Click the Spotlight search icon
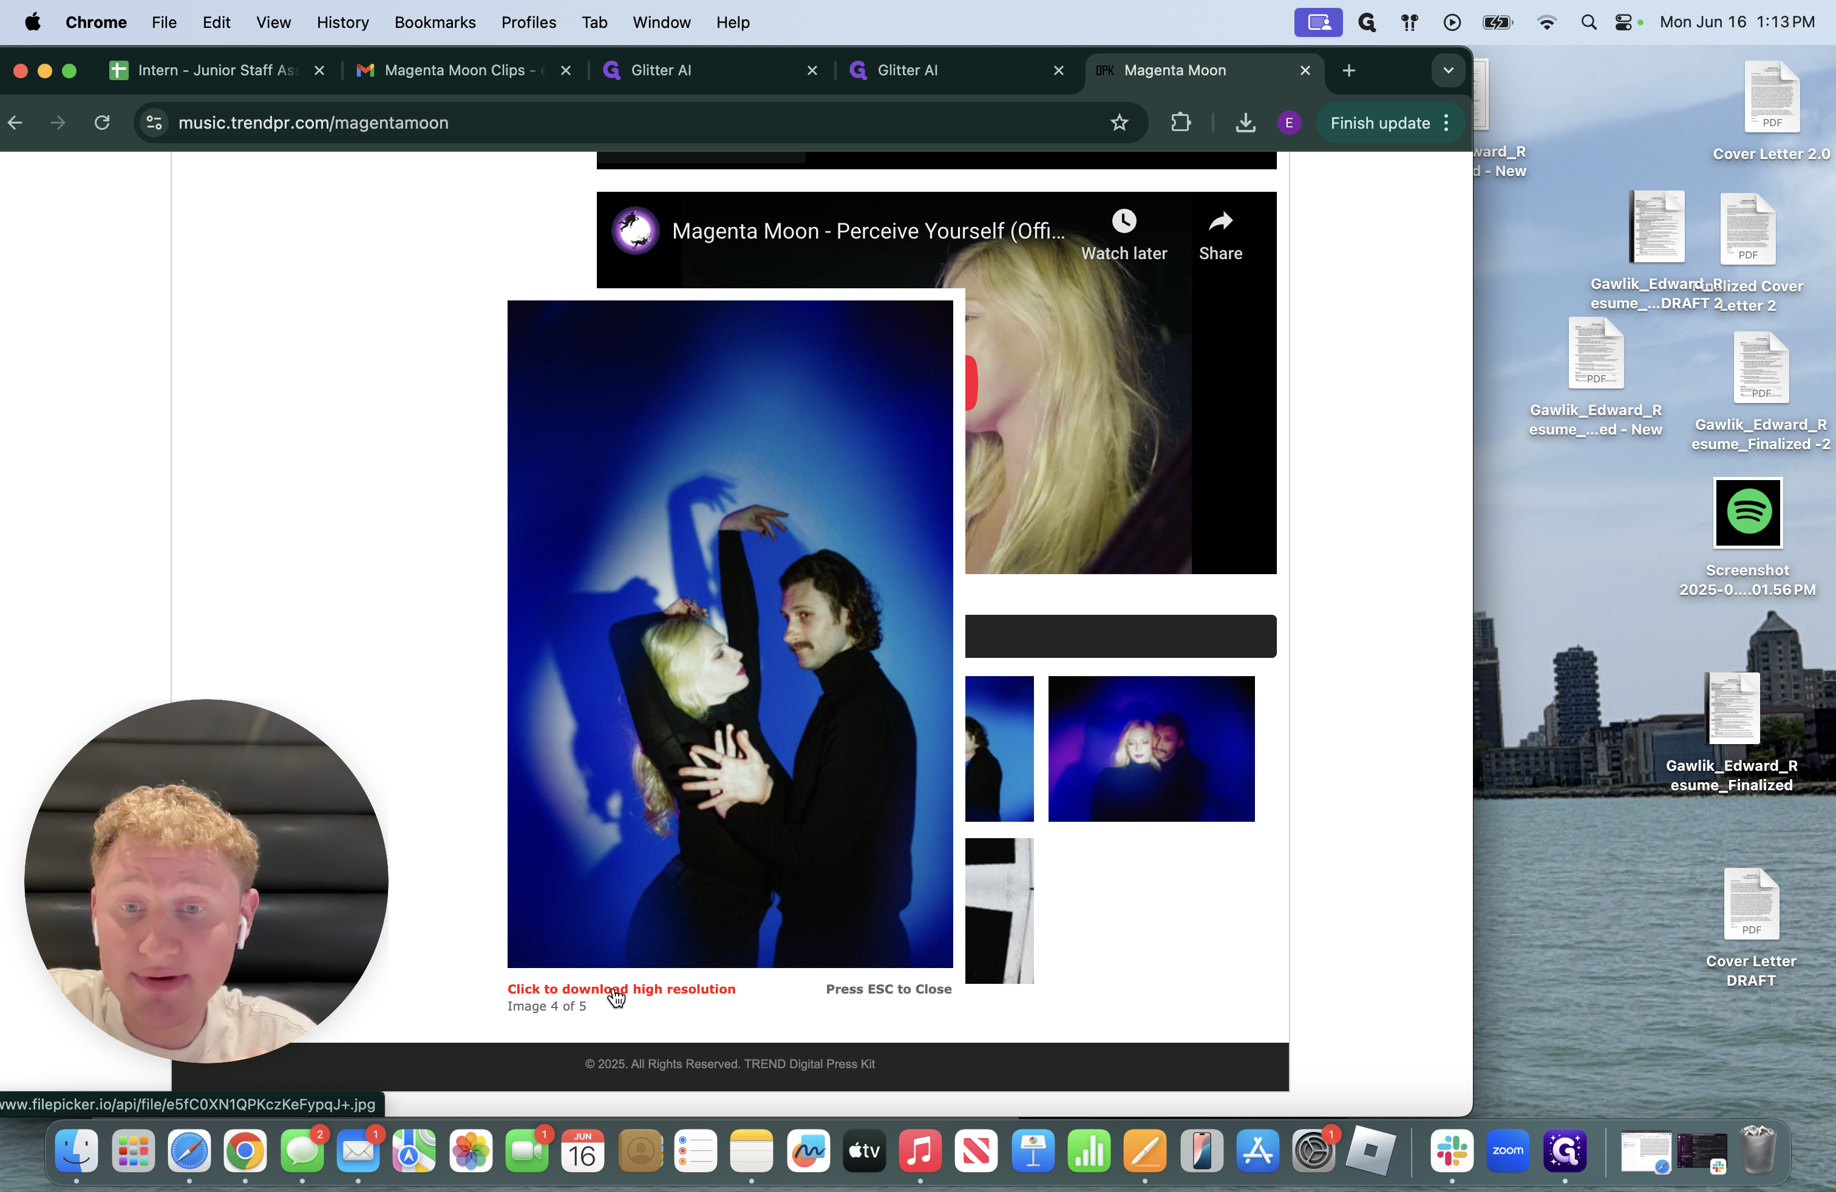1836x1192 pixels. pyautogui.click(x=1588, y=22)
